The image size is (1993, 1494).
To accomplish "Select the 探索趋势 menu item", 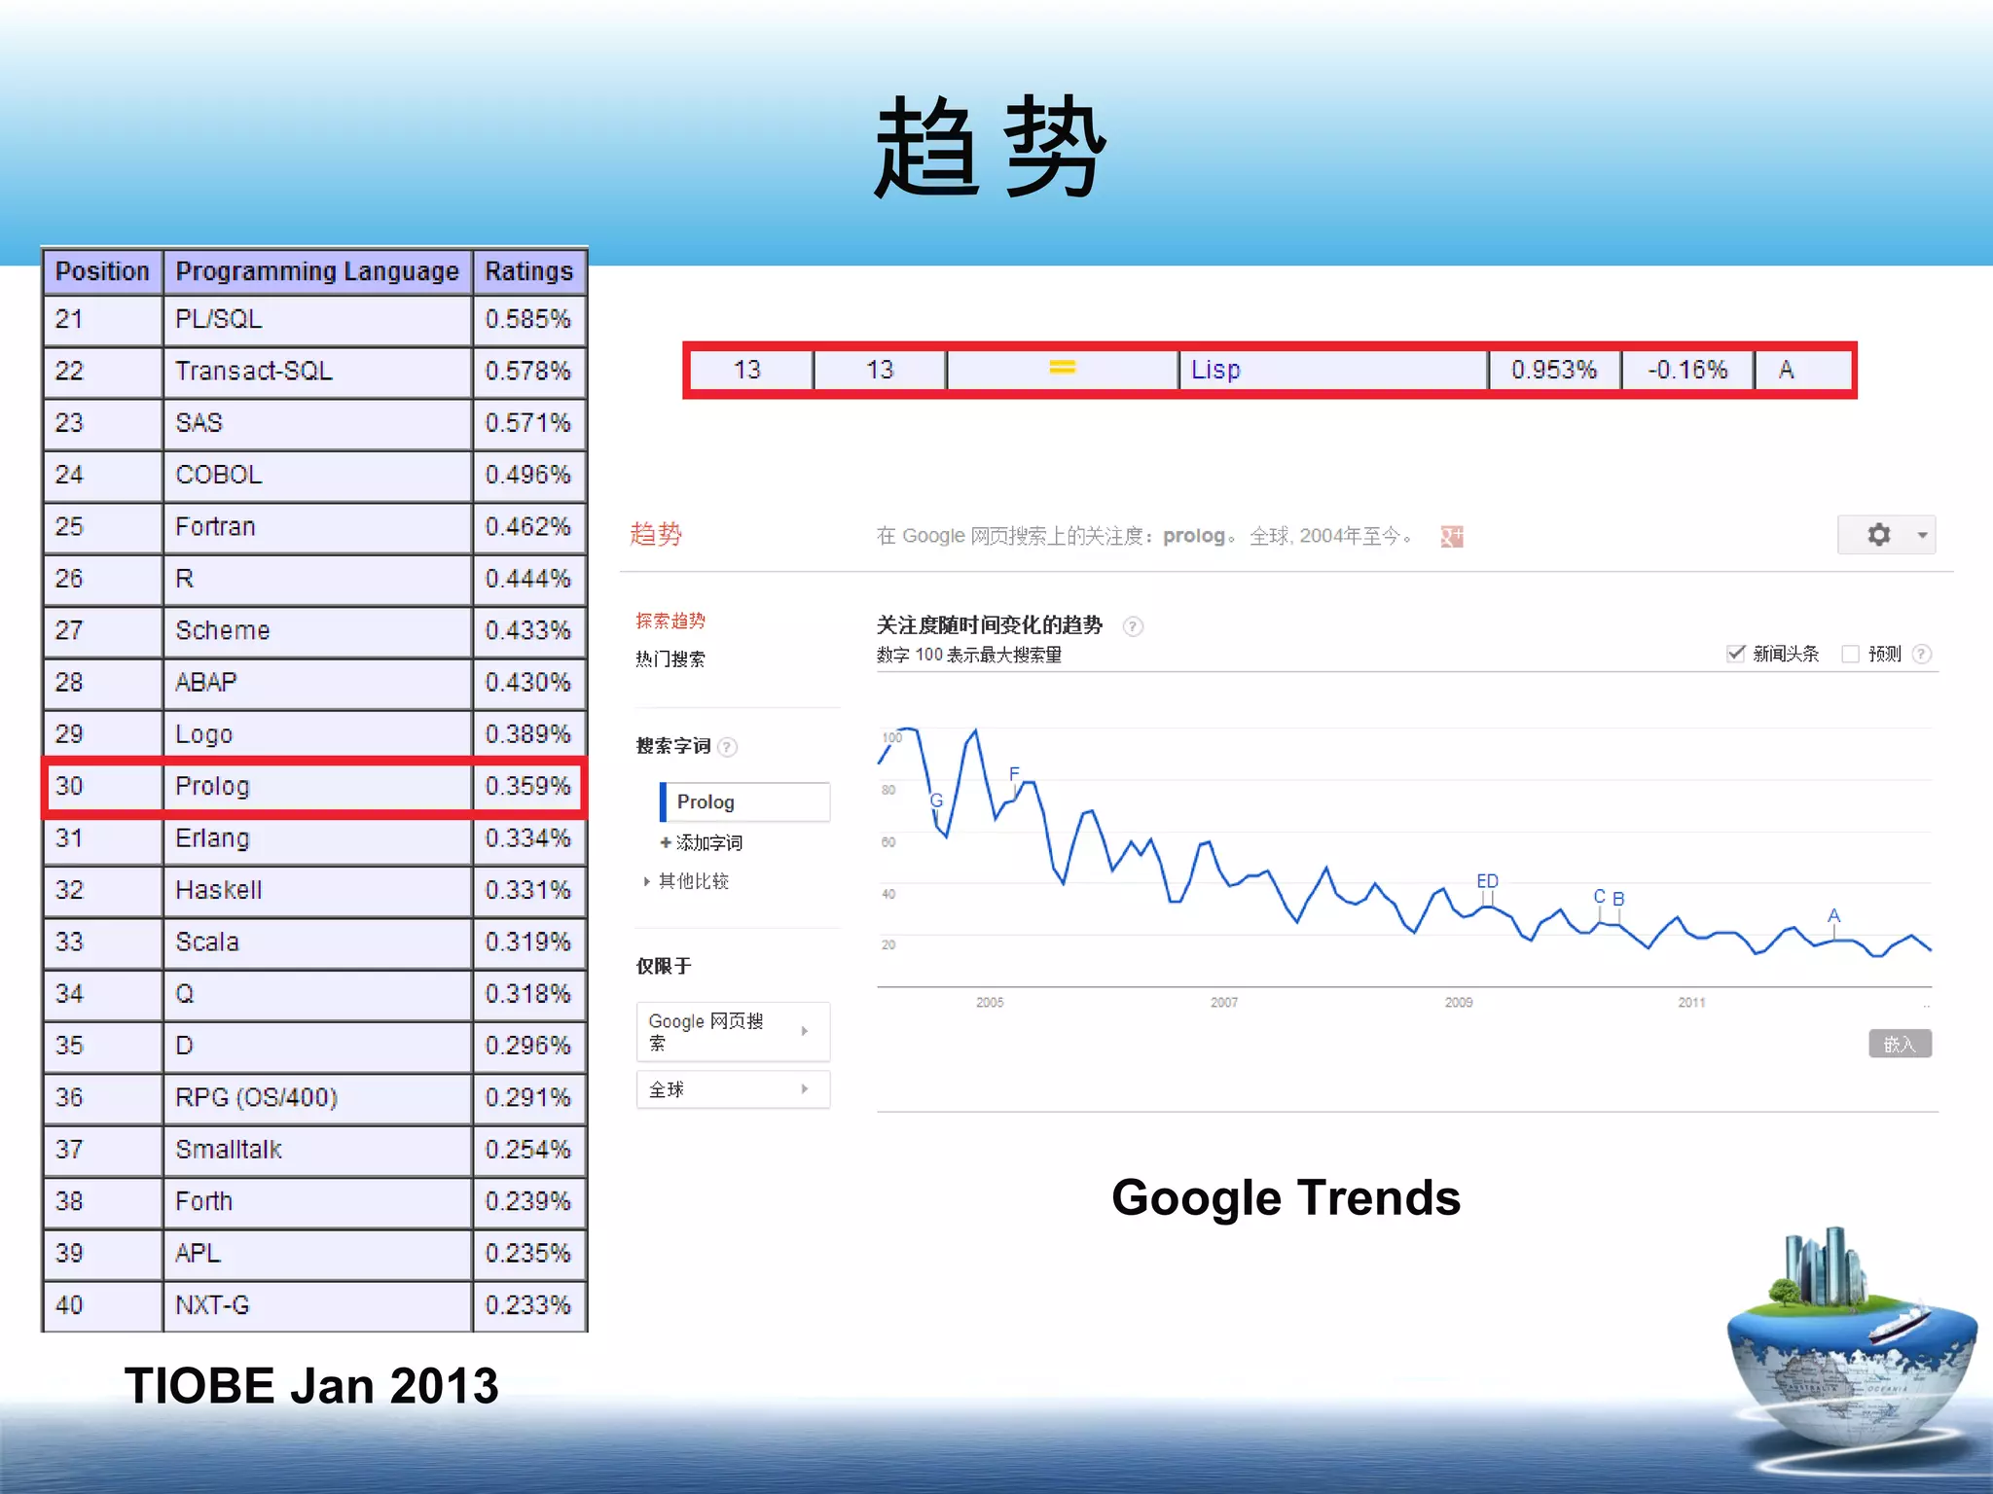I will (x=670, y=621).
